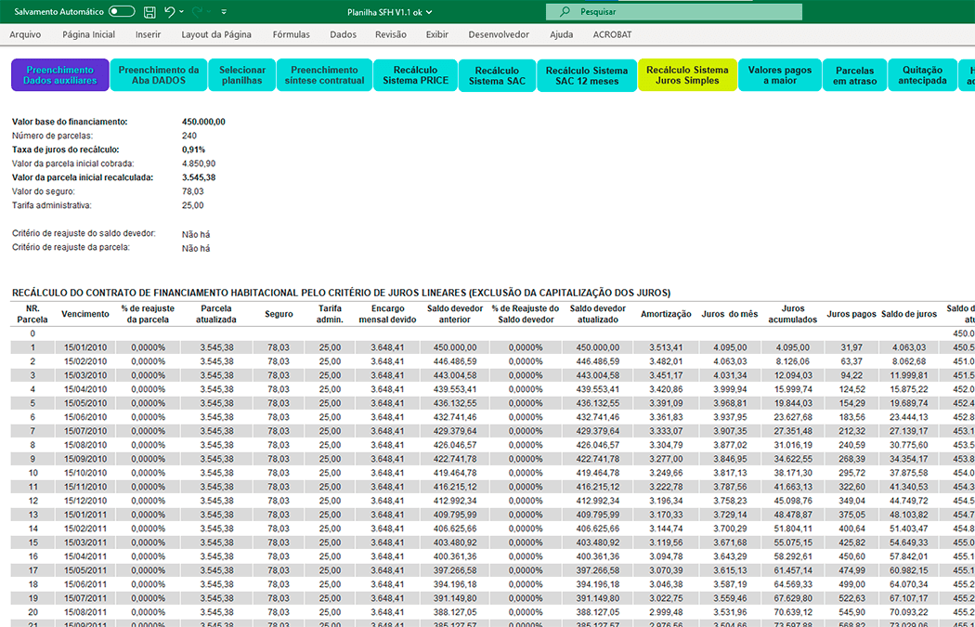Image resolution: width=975 pixels, height=627 pixels.
Task: Open the Undo history dropdown arrow
Action: (182, 12)
